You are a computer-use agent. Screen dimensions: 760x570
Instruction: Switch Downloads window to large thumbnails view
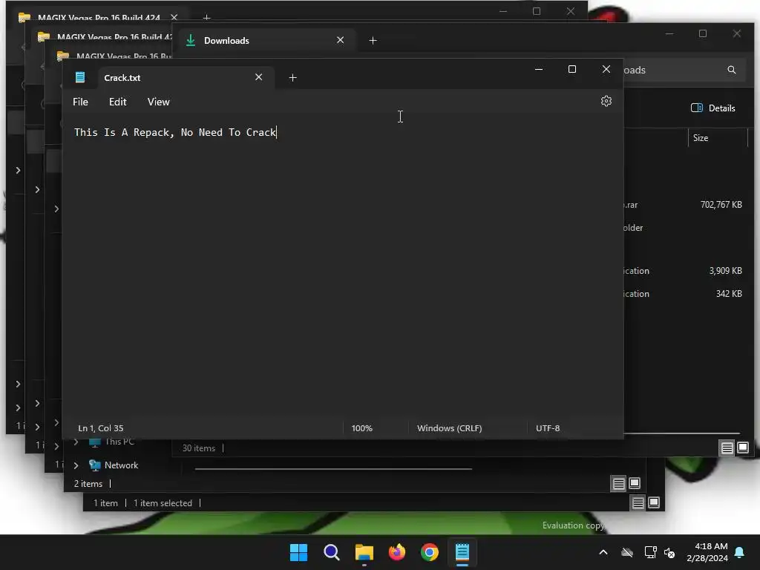click(742, 448)
